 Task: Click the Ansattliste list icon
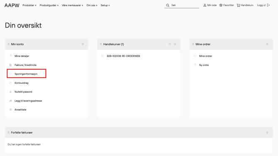click(x=10, y=110)
